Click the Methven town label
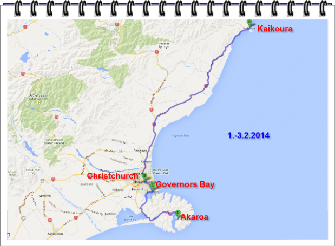Screen dimensions: 335x246 45,196
